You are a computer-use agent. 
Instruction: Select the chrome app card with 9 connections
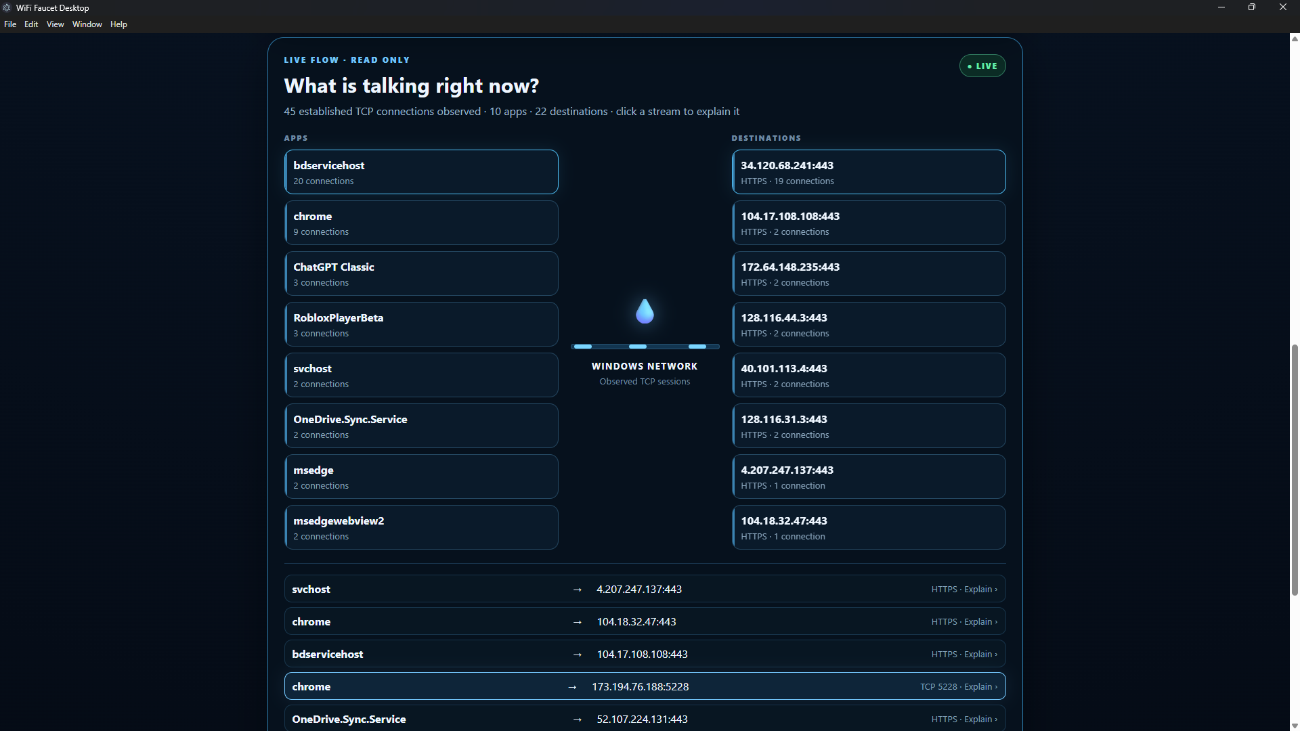click(x=421, y=223)
